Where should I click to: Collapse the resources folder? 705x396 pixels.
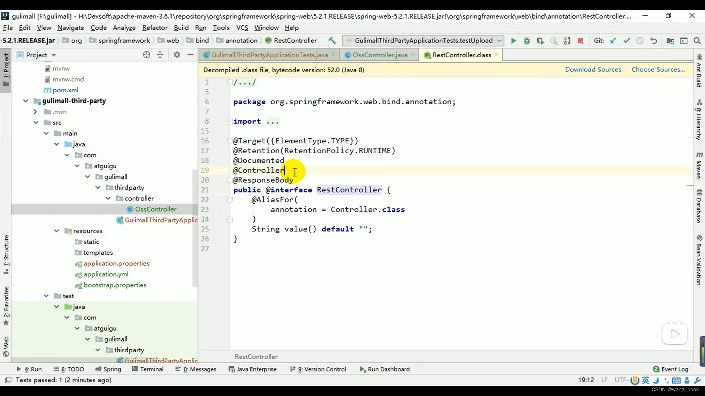click(x=57, y=231)
